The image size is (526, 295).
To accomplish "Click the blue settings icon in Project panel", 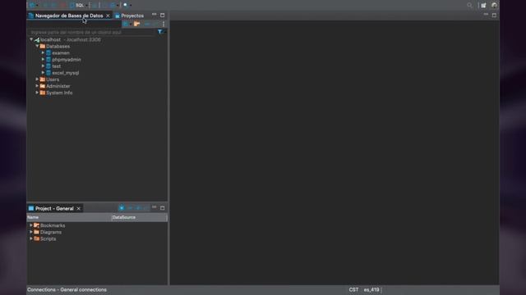I will [122, 208].
